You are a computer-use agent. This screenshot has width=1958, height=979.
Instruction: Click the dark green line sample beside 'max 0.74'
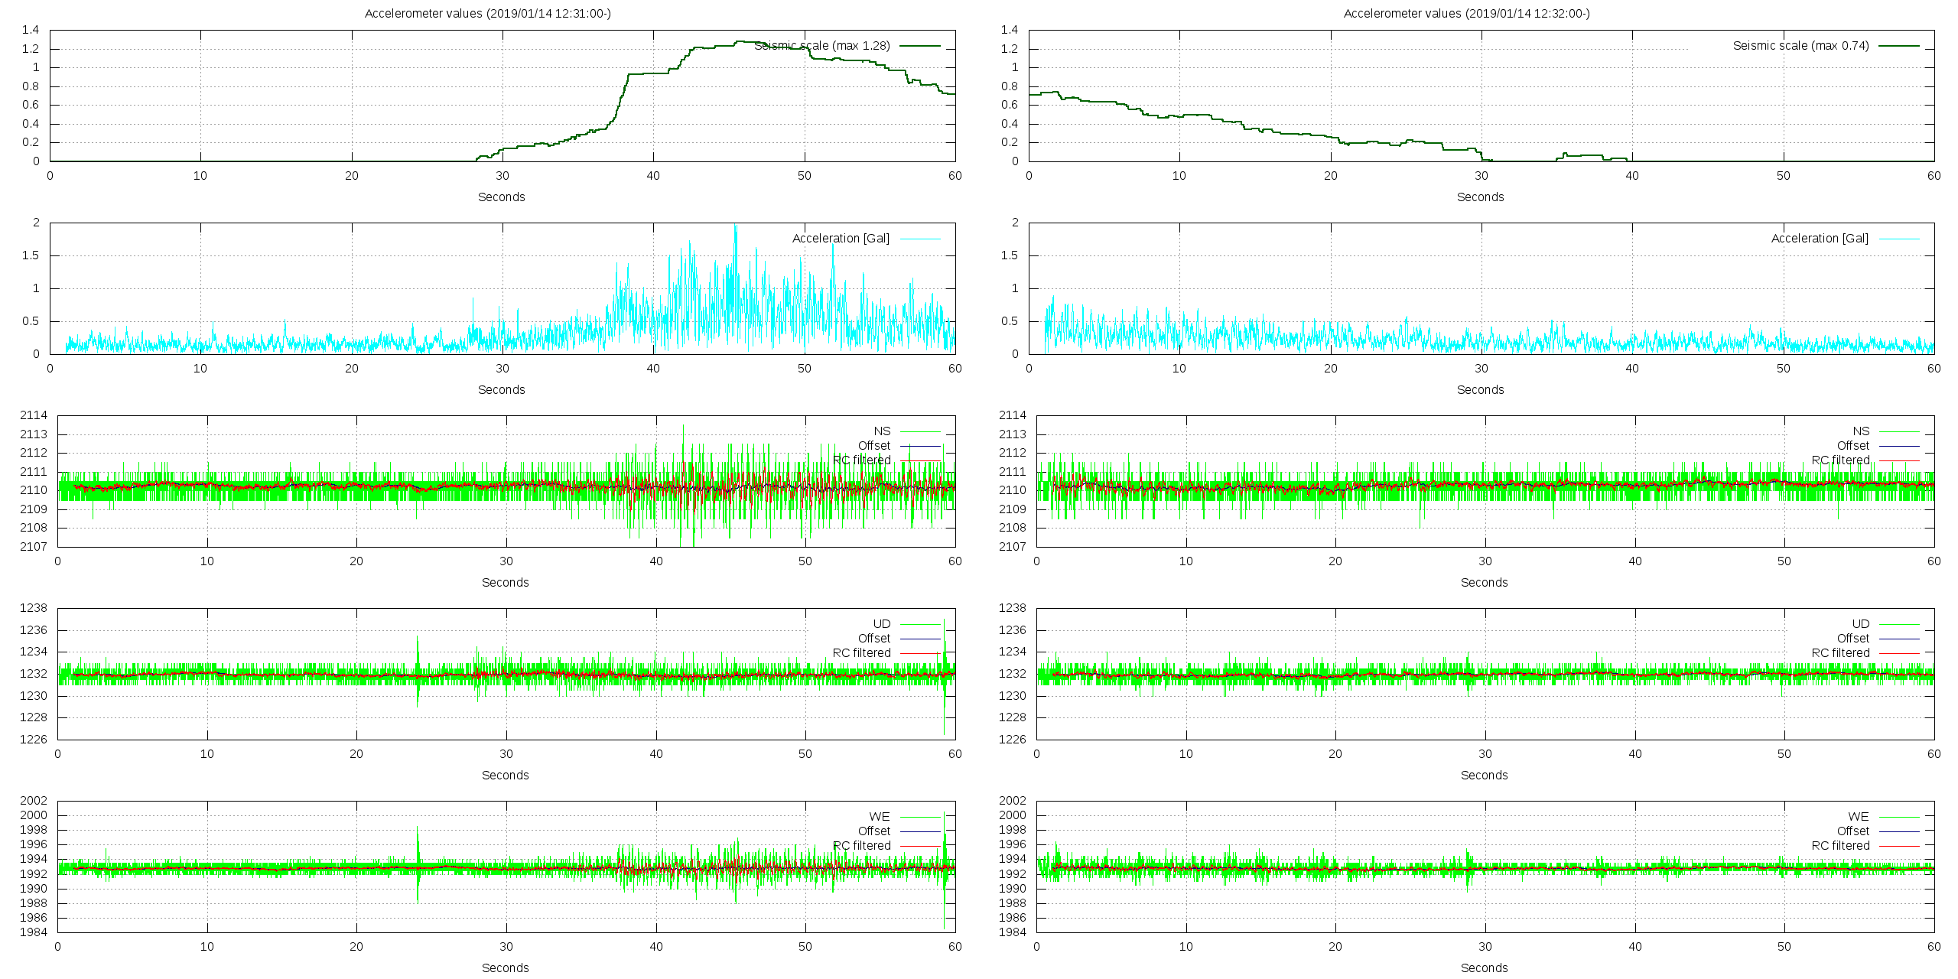coord(1899,46)
